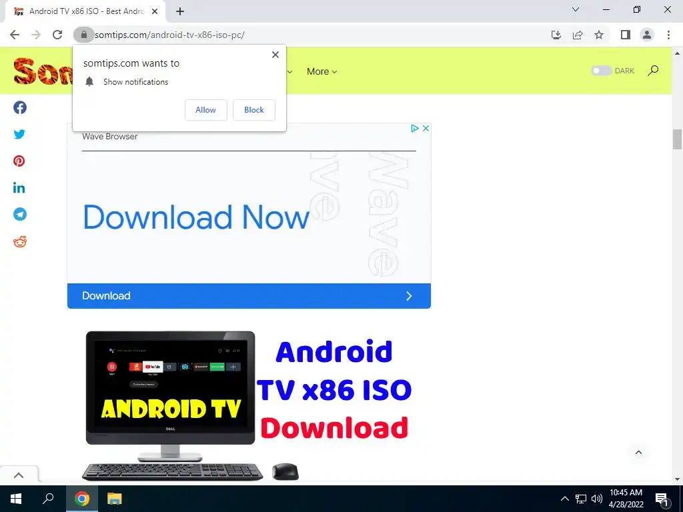
Task: Share via LinkedIn icon
Action: (x=19, y=187)
